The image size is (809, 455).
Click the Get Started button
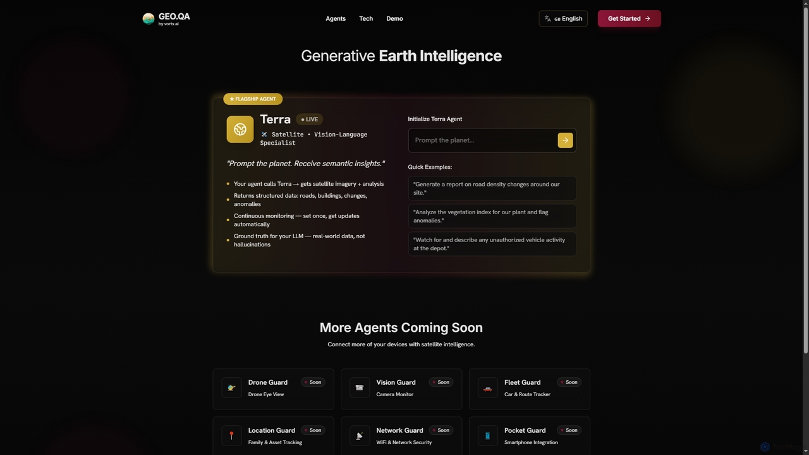(x=630, y=18)
